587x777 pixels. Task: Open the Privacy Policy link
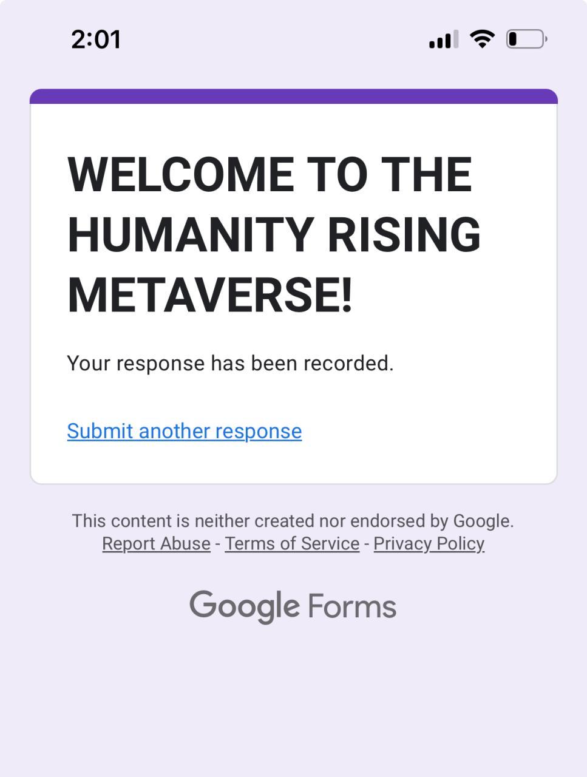(x=429, y=543)
